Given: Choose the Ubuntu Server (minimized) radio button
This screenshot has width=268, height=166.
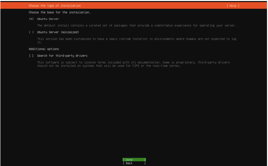Looking at the screenshot, I should [x=31, y=32].
